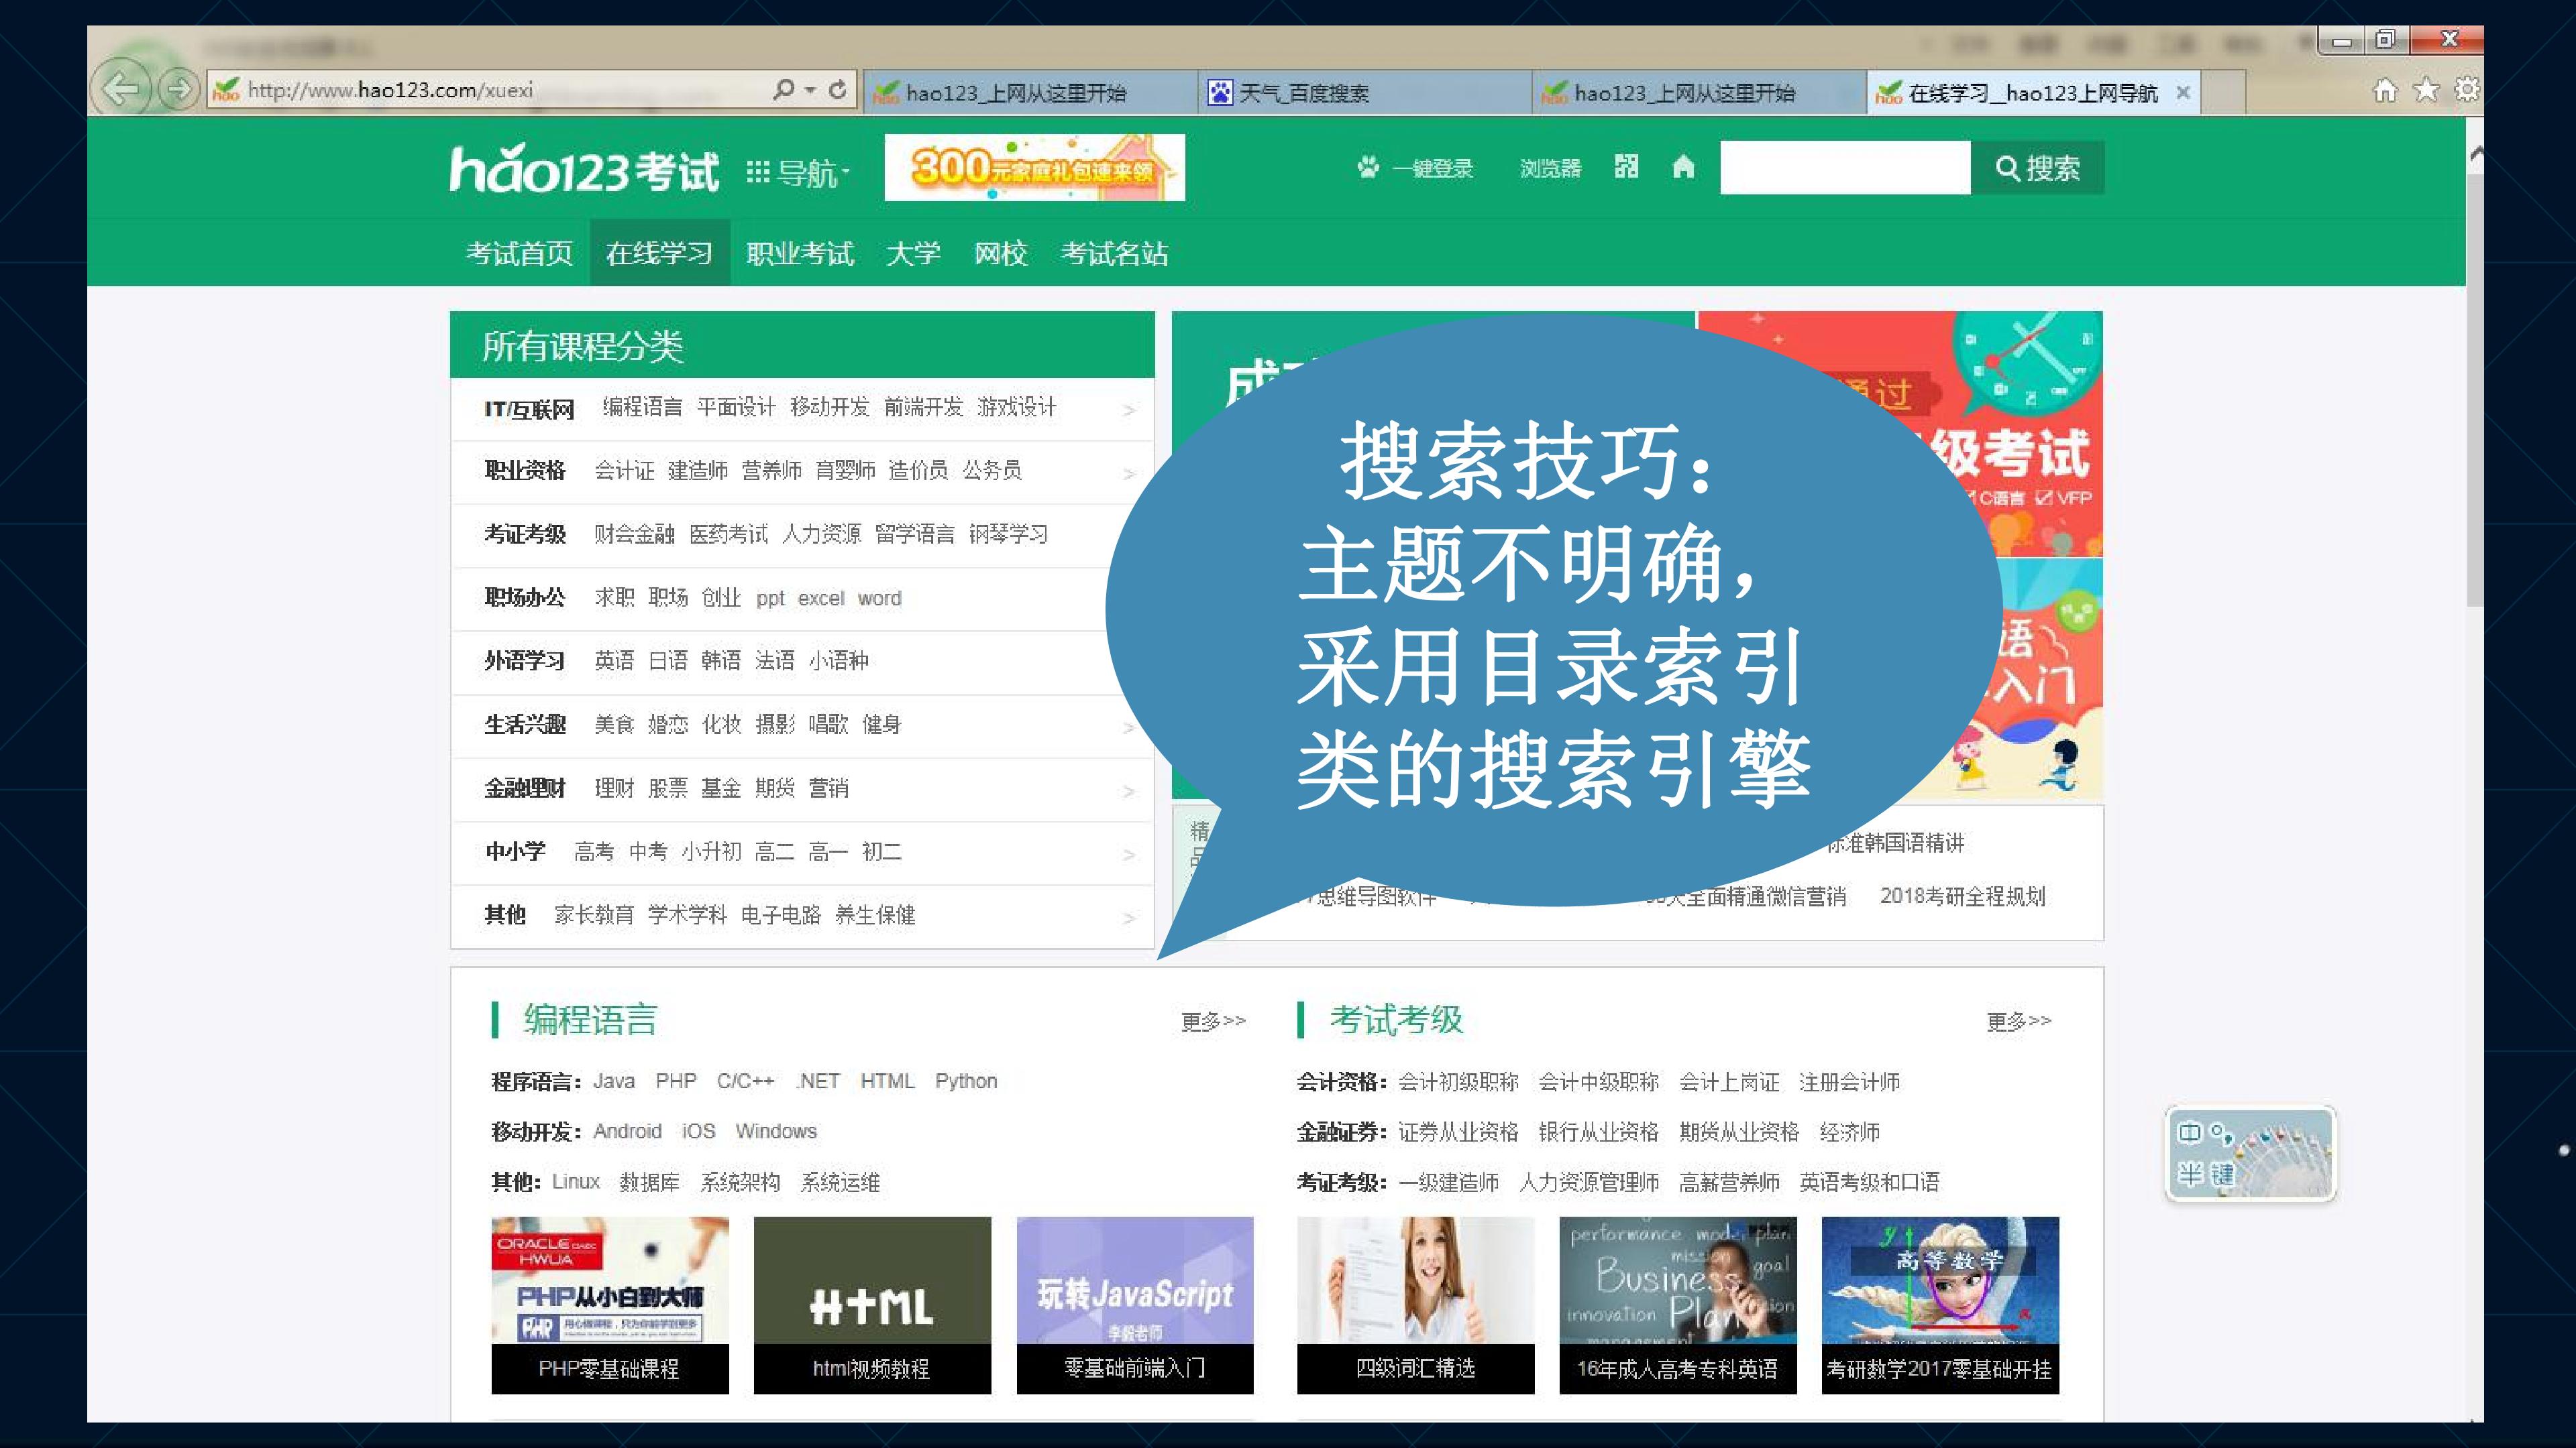Image resolution: width=2576 pixels, height=1448 pixels.
Task: Open the html视频教程 course thumbnail
Action: pos(872,1305)
